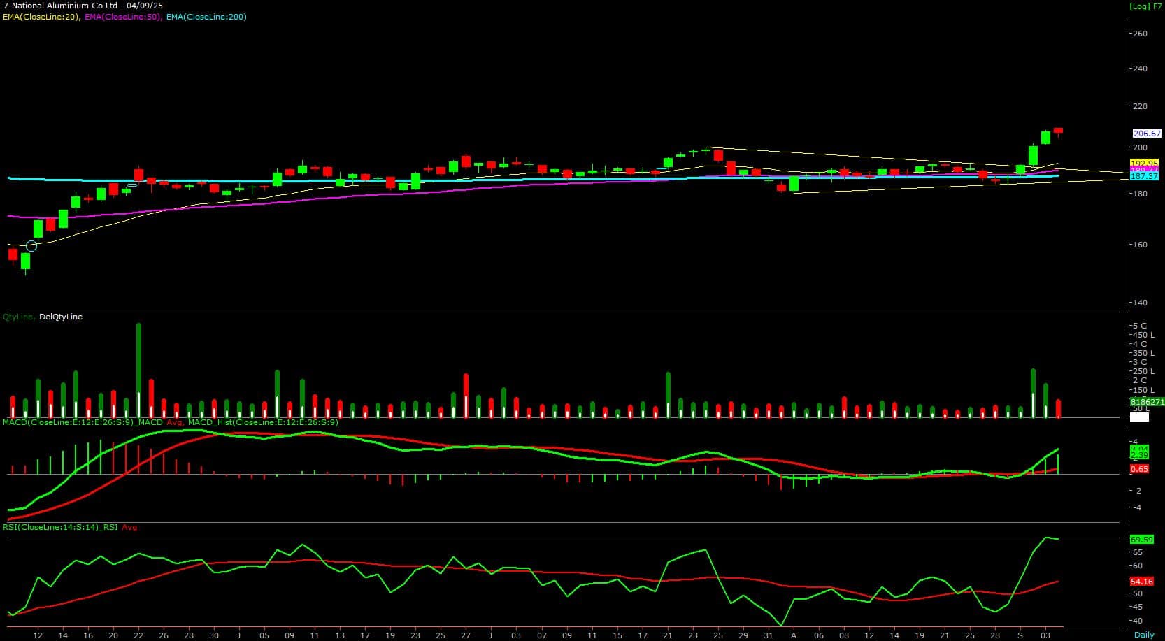
Task: Click the cyan 187.37 EMA price tag
Action: coord(1144,177)
